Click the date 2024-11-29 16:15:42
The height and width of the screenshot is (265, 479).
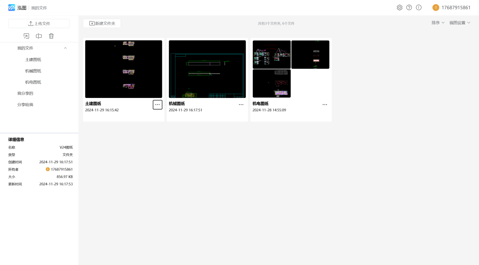coord(102,110)
